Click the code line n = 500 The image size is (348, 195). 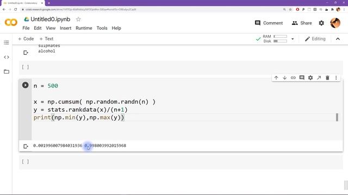[x=46, y=86]
